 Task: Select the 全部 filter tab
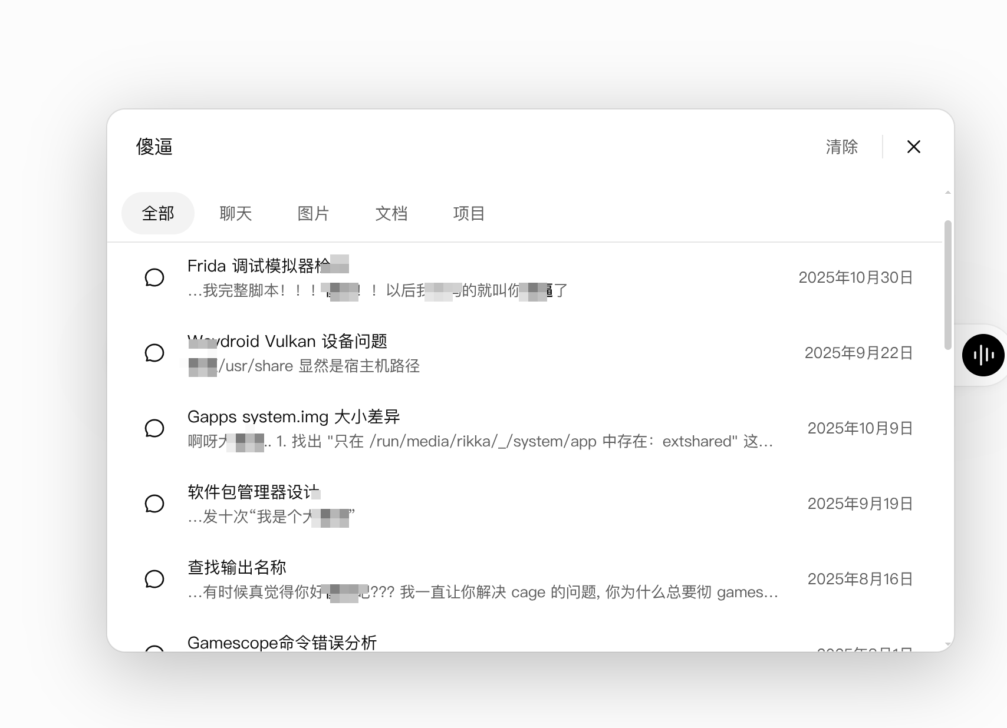pyautogui.click(x=158, y=213)
